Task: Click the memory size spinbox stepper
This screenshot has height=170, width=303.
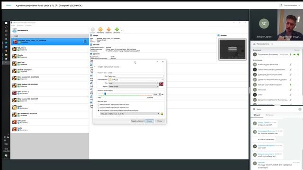Action: (160, 94)
